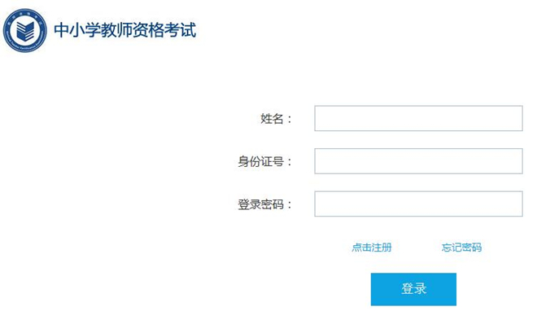Recover password using 忘记密码 link

[x=461, y=248]
